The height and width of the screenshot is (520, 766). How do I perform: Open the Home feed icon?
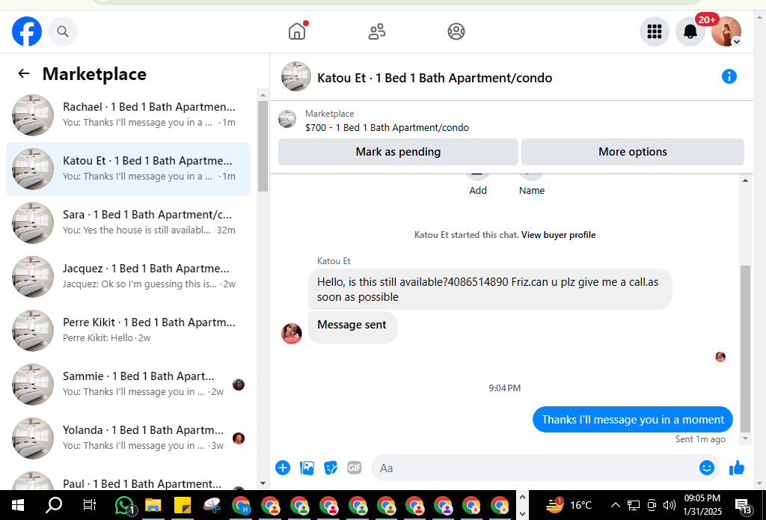[x=297, y=31]
